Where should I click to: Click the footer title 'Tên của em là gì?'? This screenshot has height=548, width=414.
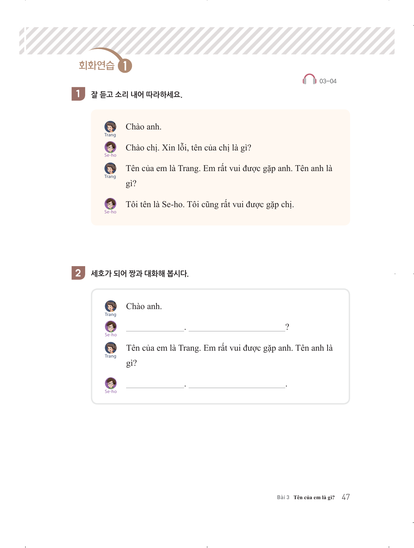314,498
